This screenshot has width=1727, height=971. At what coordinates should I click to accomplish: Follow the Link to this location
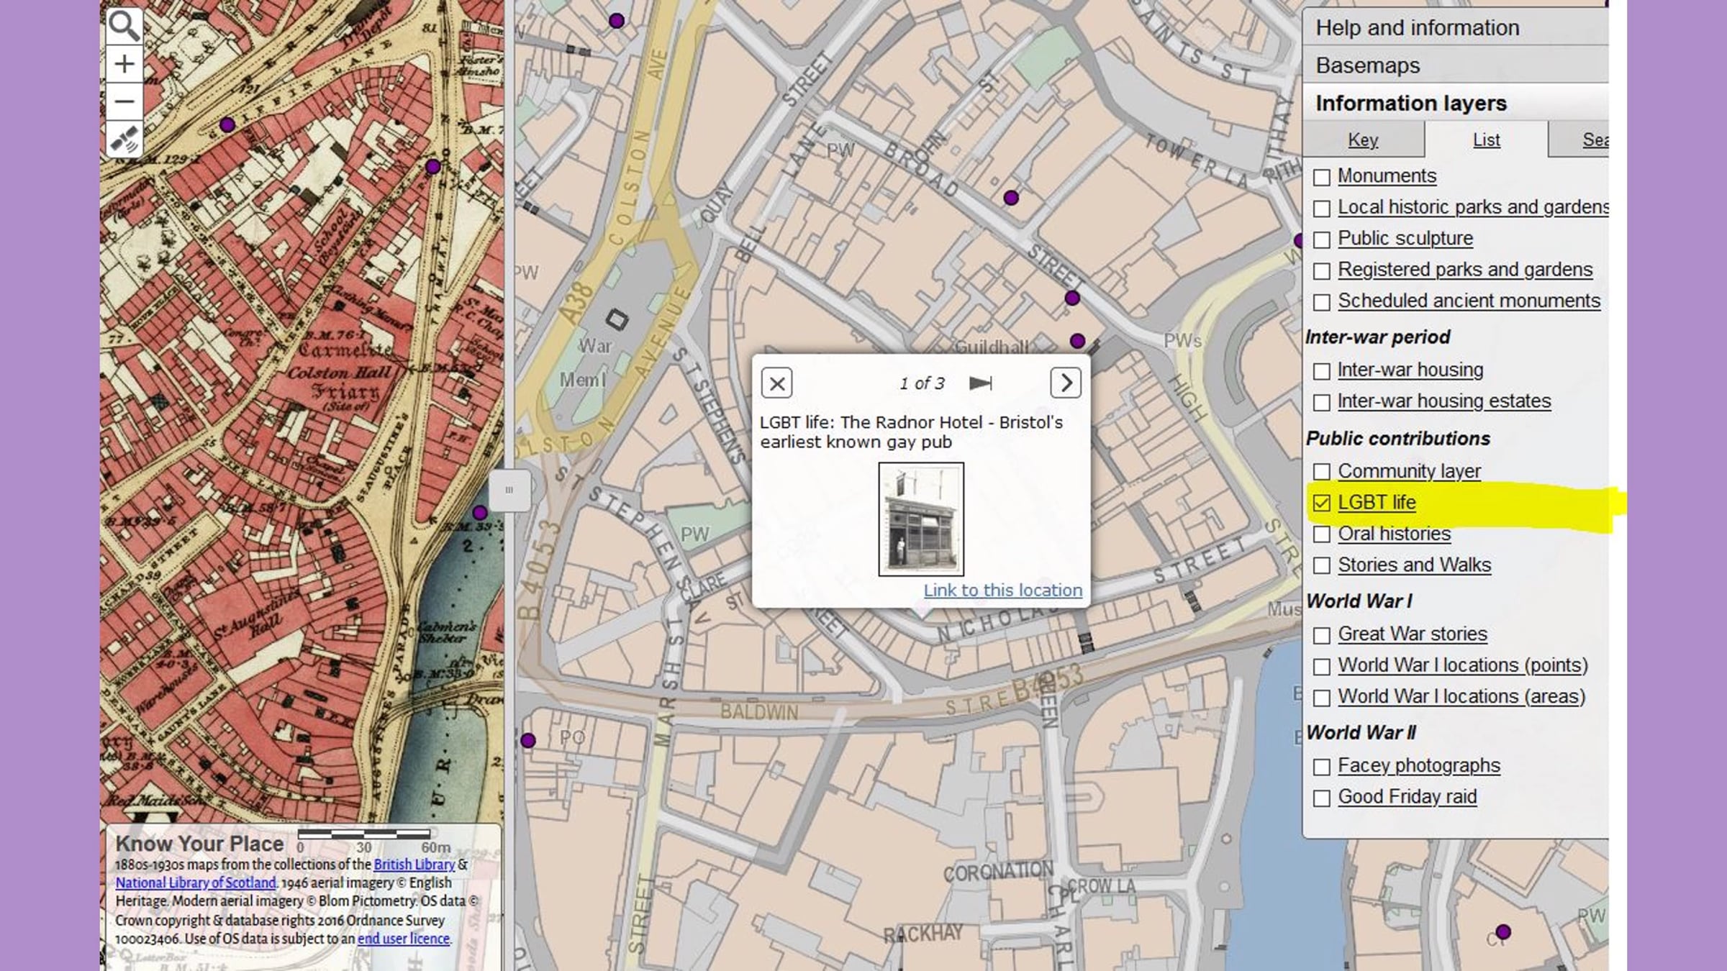point(1002,590)
